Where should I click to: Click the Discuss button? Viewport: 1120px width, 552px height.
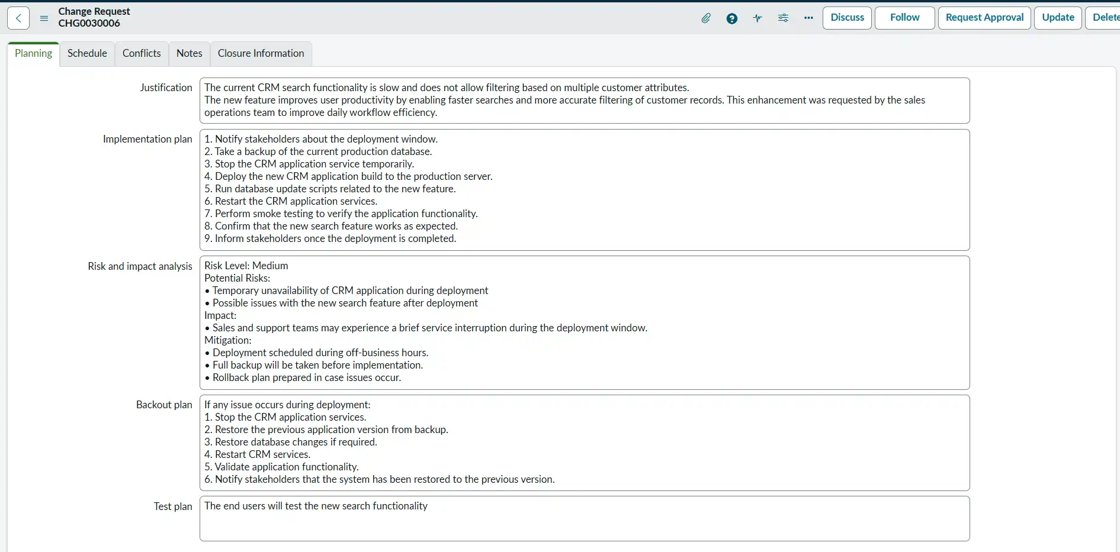(847, 18)
